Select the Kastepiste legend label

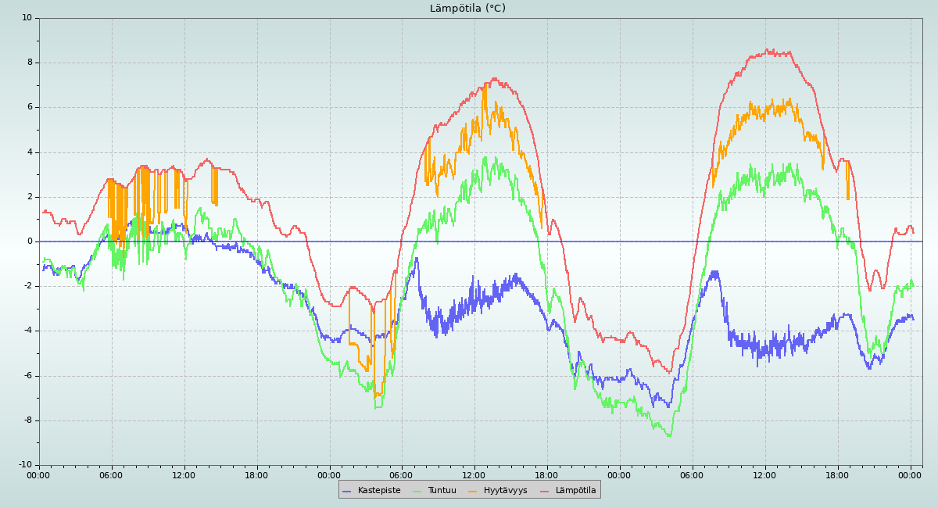point(379,491)
